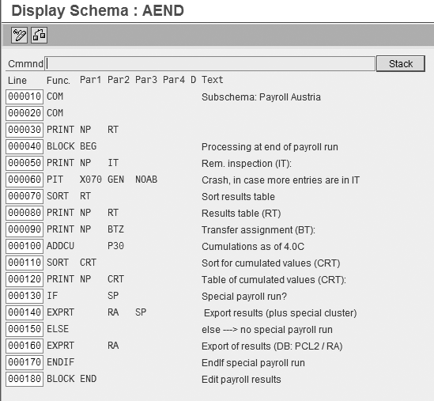The width and height of the screenshot is (434, 401).
Task: Click the NOAB parameter in Par3 column
Action: 146,180
